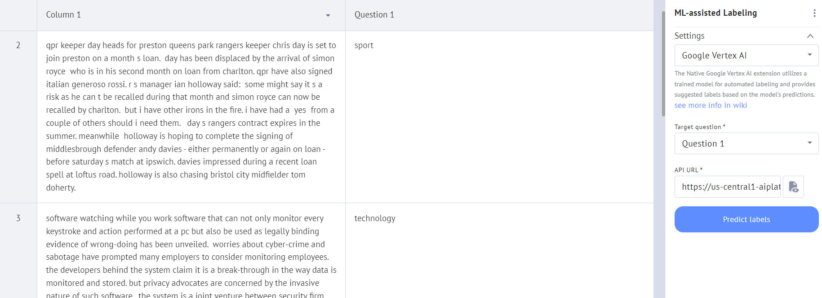The height and width of the screenshot is (298, 822).
Task: Select the 'technology' label cell
Action: click(374, 218)
